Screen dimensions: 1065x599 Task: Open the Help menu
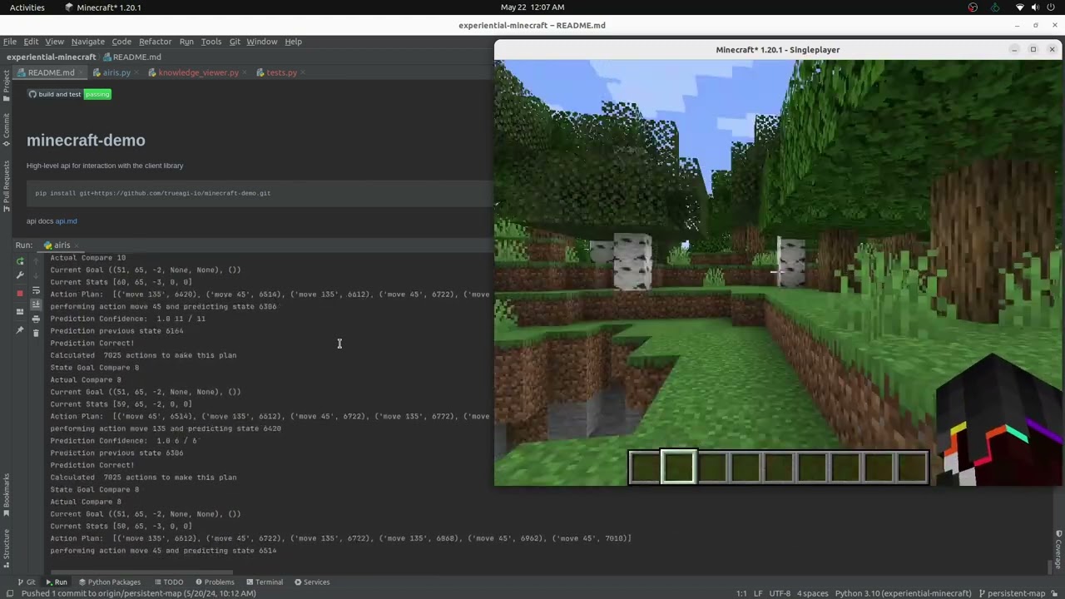pyautogui.click(x=293, y=42)
